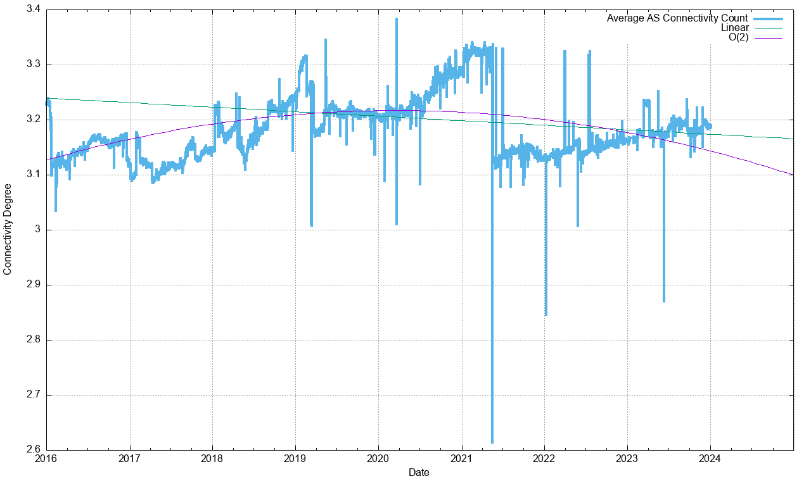Screen dimensions: 811x481
Task: Click the green Linear legend line sample
Action: tap(768, 28)
